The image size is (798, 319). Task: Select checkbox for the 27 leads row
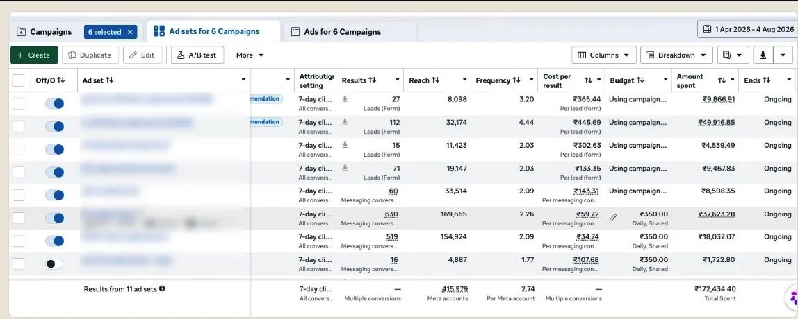tap(18, 103)
